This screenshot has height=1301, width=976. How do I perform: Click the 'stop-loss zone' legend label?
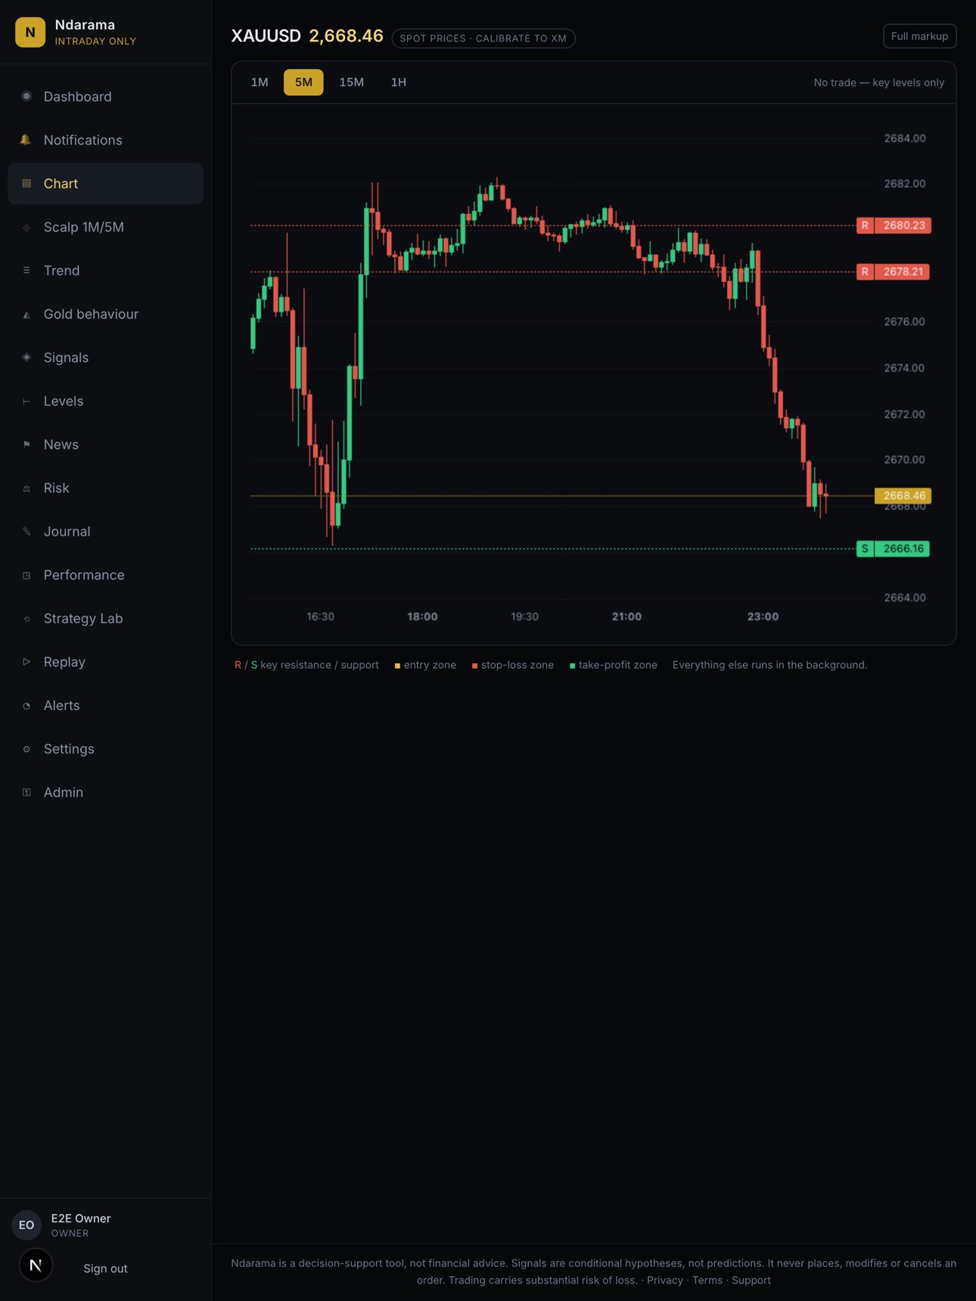click(518, 665)
